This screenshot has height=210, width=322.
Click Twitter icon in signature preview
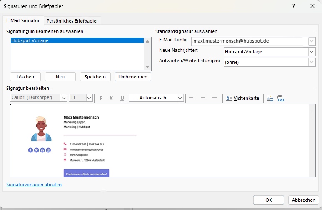coord(36,150)
